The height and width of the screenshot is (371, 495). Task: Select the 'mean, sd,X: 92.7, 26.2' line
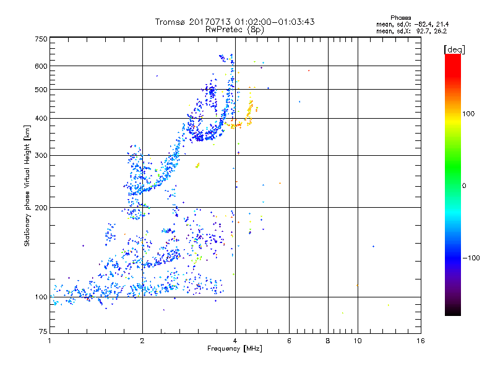tap(411, 31)
